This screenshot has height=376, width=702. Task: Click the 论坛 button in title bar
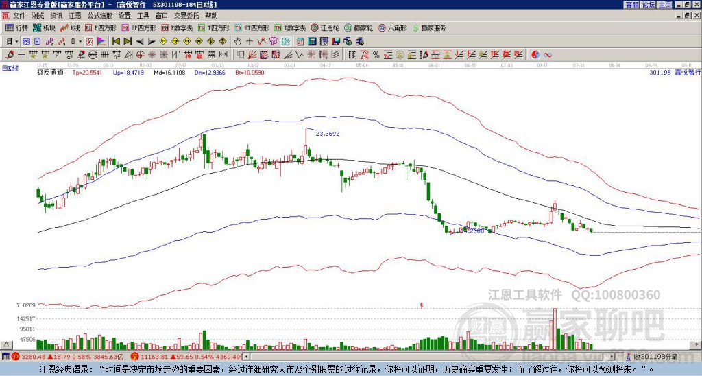tap(648, 5)
